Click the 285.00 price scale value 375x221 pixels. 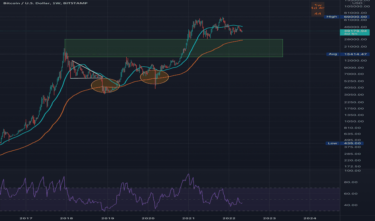coord(352,154)
